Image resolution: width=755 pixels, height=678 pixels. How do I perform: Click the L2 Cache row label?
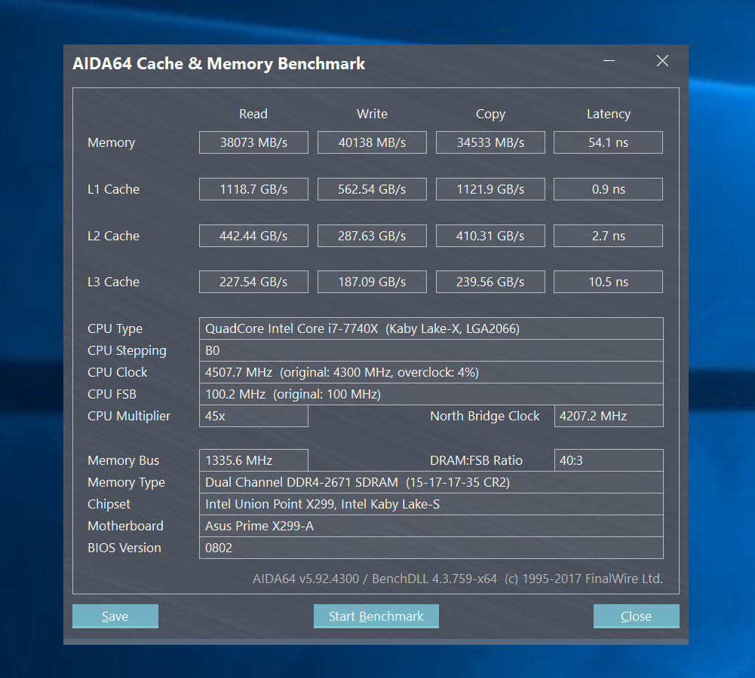113,236
